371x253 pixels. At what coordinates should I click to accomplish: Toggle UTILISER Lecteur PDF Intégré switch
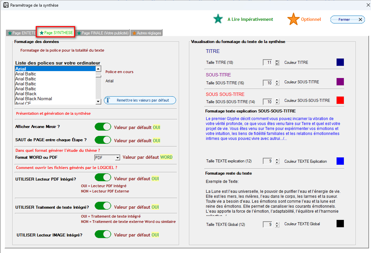(103, 178)
